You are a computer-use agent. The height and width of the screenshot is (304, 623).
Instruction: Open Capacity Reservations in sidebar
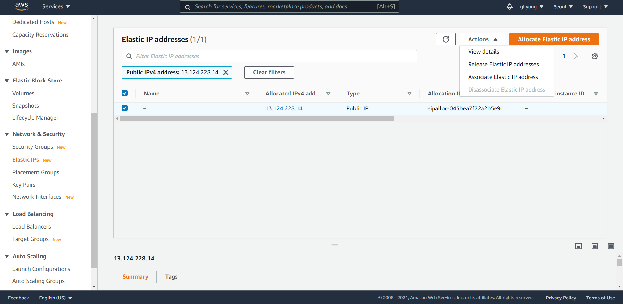[x=40, y=35]
